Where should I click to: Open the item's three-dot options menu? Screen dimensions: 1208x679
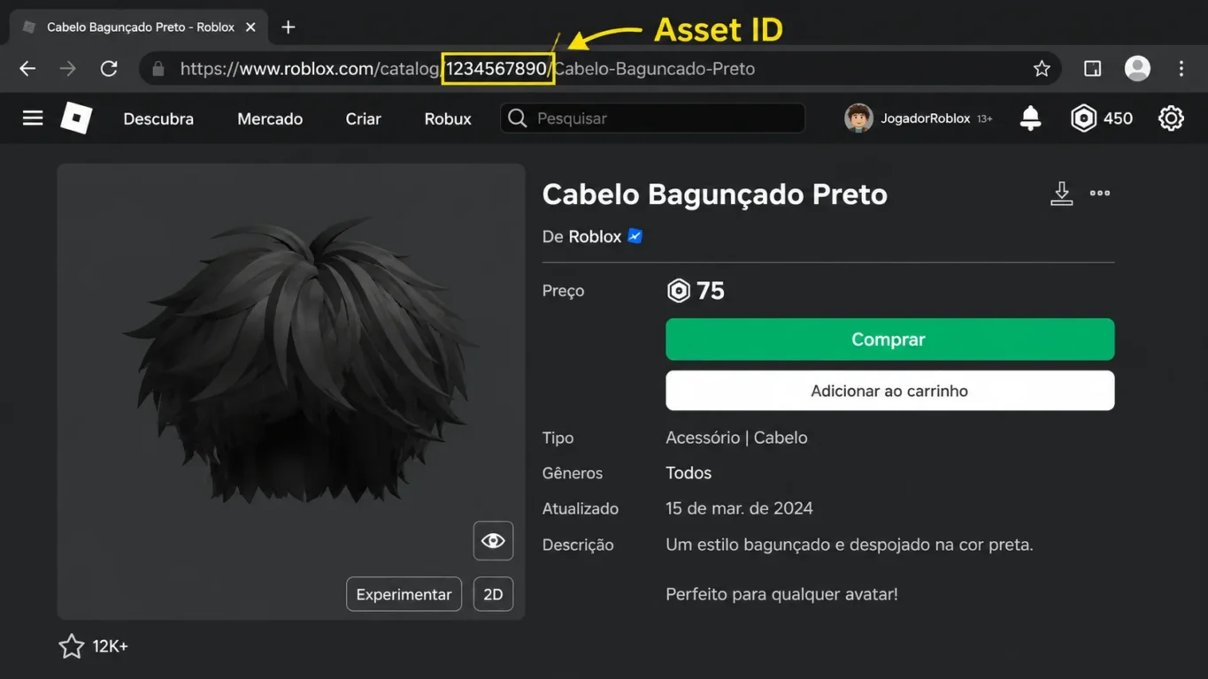click(1100, 193)
